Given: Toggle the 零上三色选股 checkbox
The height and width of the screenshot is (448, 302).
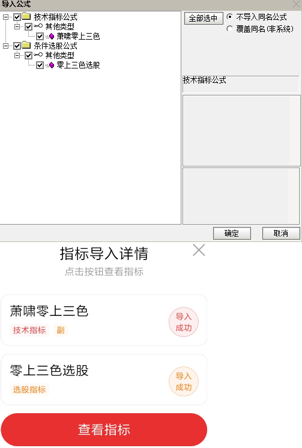Looking at the screenshot, I should [40, 65].
